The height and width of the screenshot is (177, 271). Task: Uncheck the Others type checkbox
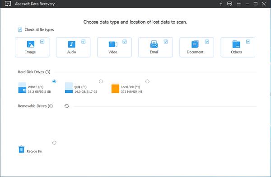click(248, 42)
